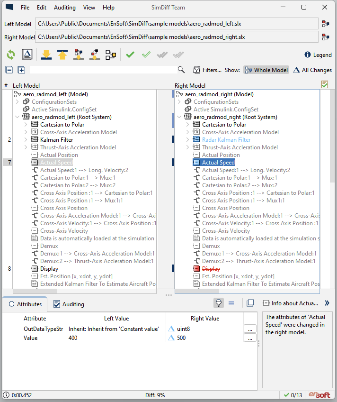Click the right tree horizontal scrollbar

[197, 291]
